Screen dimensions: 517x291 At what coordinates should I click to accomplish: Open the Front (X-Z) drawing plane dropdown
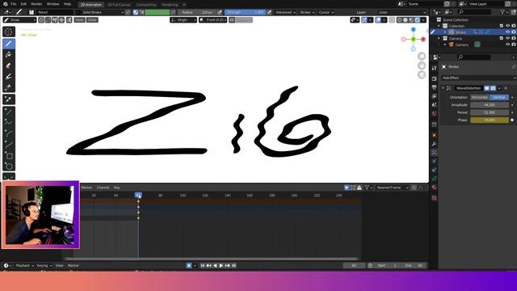[x=213, y=20]
